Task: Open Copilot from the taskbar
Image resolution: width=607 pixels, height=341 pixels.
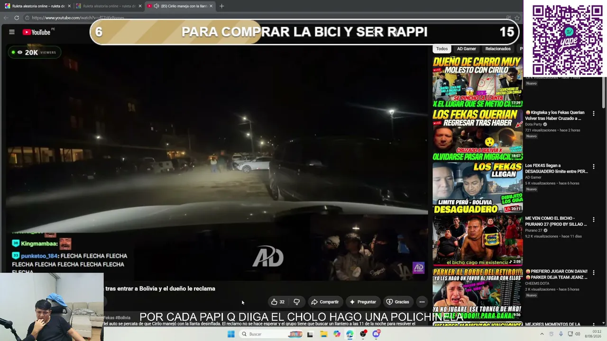Action: tap(337, 334)
